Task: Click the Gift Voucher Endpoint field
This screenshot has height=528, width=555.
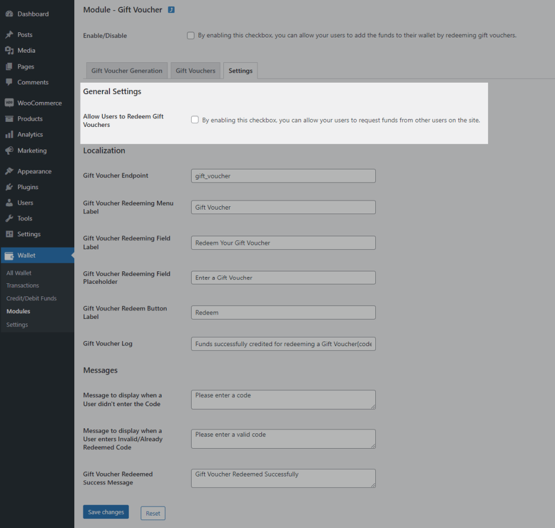Action: (283, 176)
